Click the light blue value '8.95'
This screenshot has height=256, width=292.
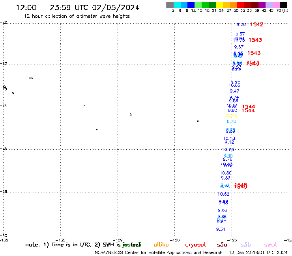tap(228, 156)
